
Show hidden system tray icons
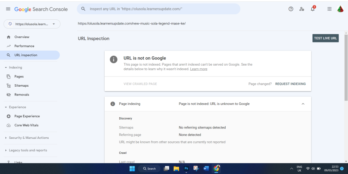[x=292, y=169]
